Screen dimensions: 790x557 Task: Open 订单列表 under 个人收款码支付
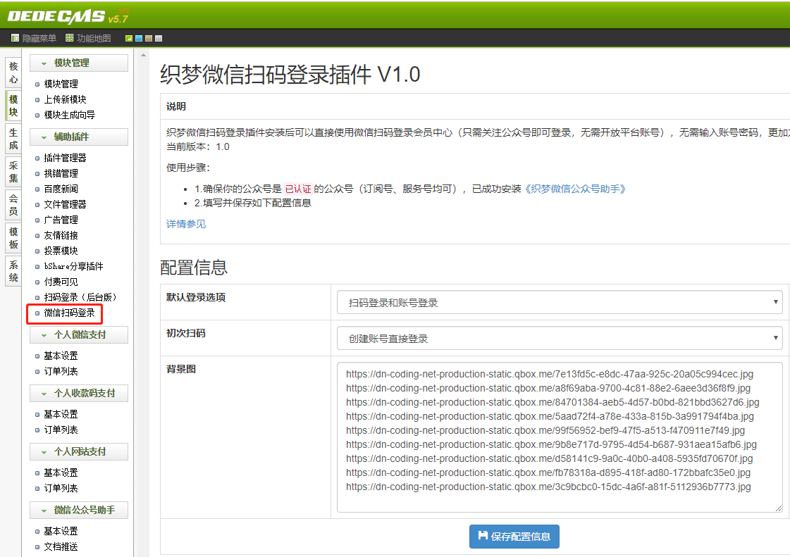click(61, 430)
